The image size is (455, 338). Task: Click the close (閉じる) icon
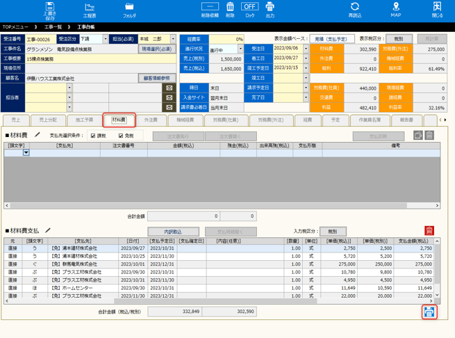(x=437, y=10)
